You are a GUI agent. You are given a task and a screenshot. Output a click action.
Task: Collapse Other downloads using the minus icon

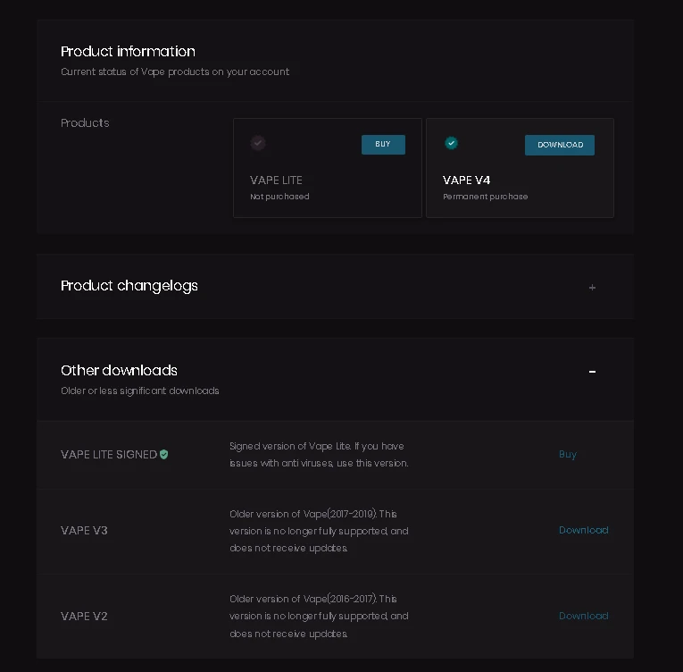(x=592, y=372)
